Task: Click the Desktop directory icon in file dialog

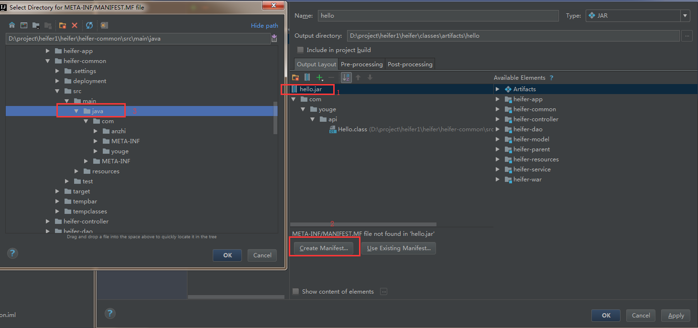Action: click(23, 25)
